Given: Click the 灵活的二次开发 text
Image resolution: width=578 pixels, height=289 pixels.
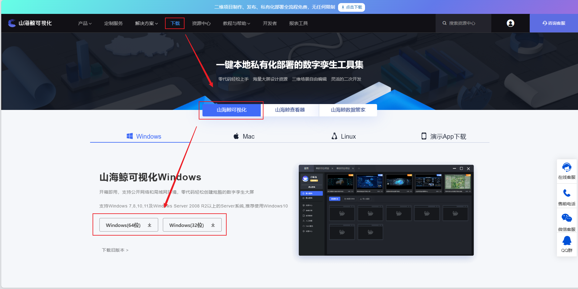Looking at the screenshot, I should (x=346, y=79).
